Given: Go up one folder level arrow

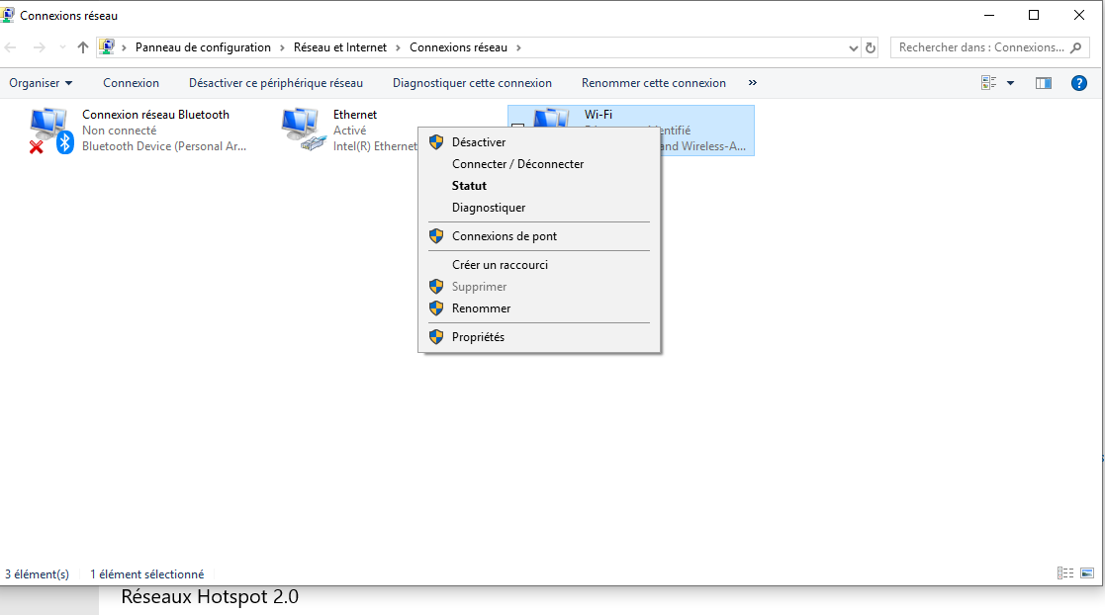Looking at the screenshot, I should point(83,47).
